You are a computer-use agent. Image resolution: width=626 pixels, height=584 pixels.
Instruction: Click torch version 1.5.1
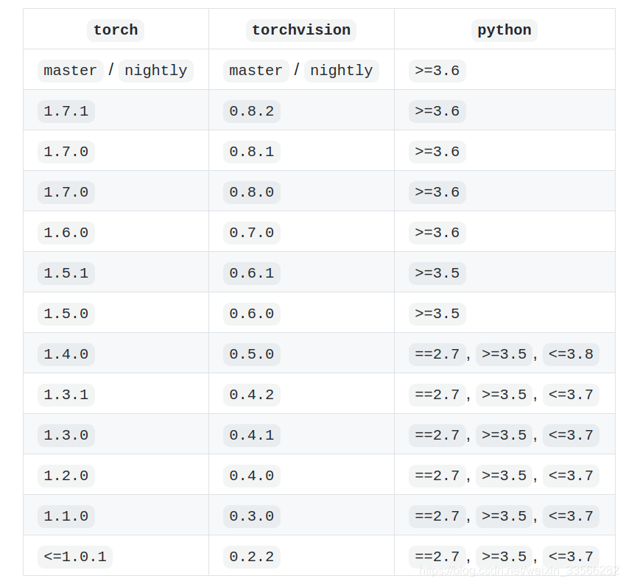(66, 273)
